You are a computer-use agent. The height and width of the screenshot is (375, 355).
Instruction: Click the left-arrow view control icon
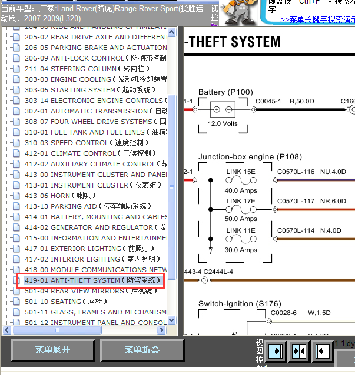(321, 351)
